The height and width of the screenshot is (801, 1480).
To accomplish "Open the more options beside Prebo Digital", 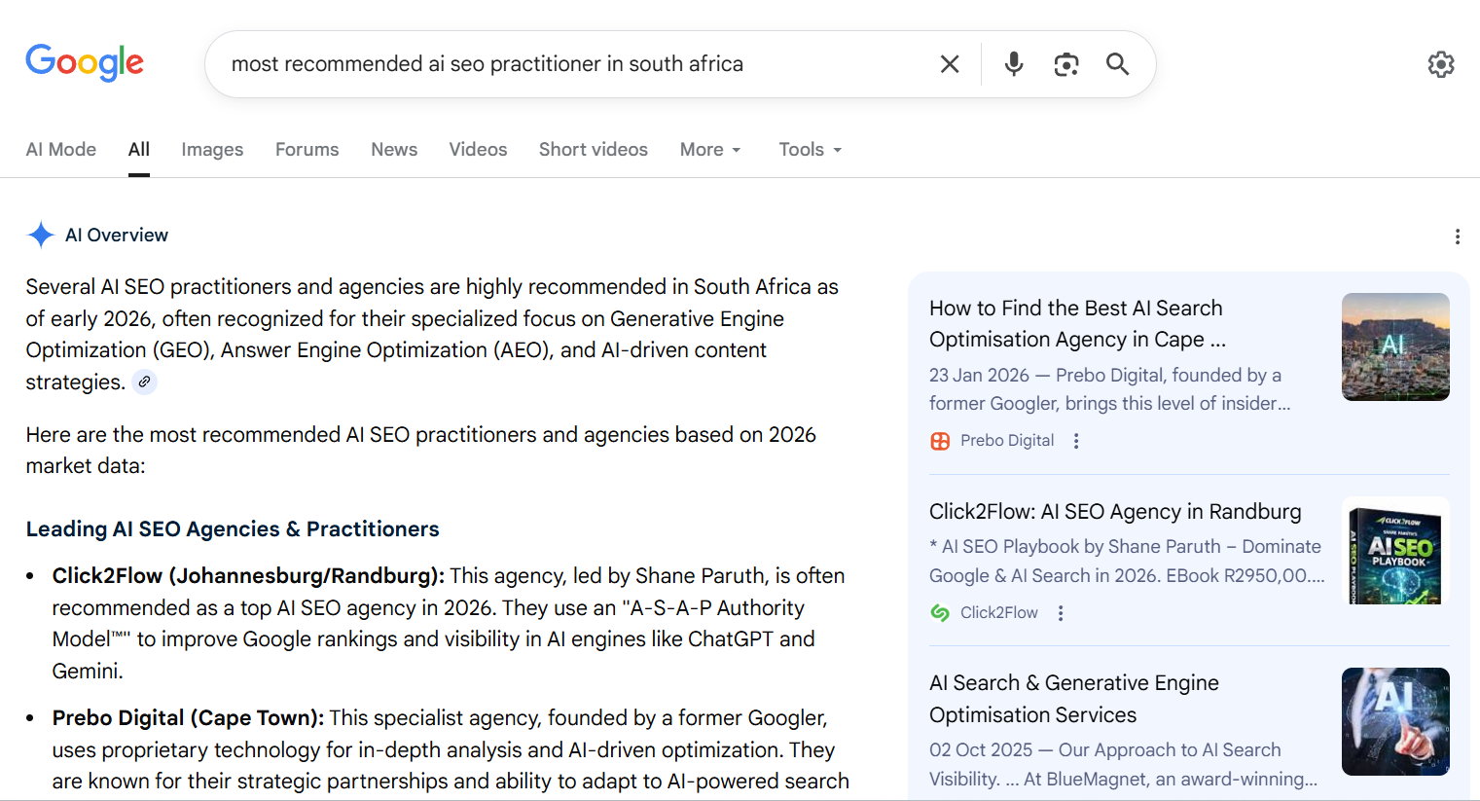I will point(1076,441).
